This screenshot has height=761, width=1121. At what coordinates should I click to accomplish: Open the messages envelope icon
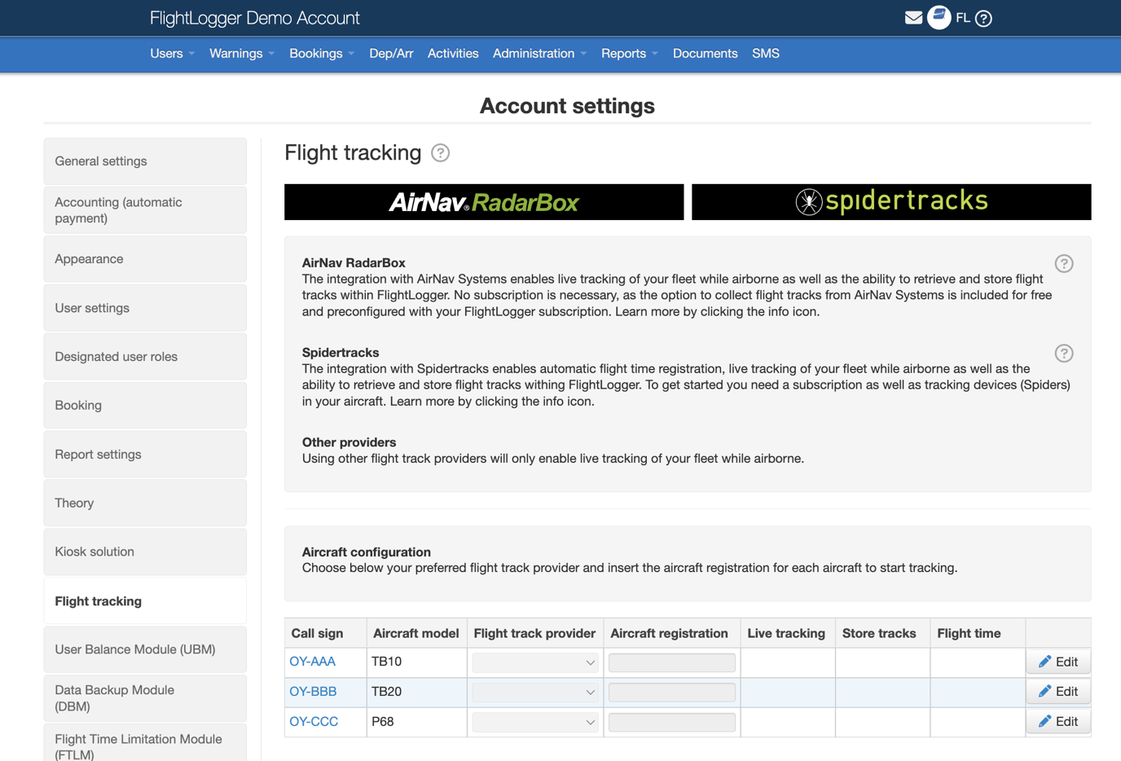(x=913, y=17)
